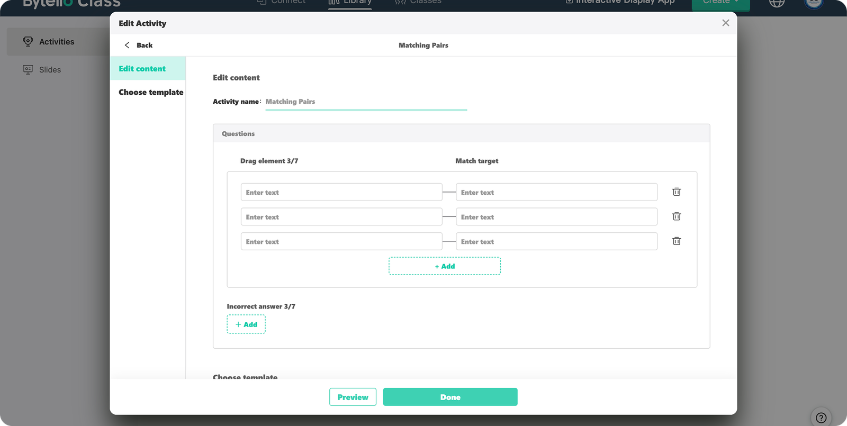Click the Back arrow chevron
847x426 pixels.
tap(127, 45)
